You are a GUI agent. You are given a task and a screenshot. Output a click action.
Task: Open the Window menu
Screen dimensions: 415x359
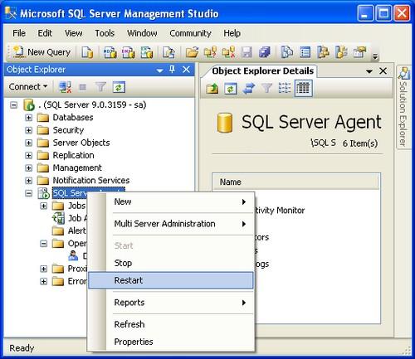coord(142,33)
